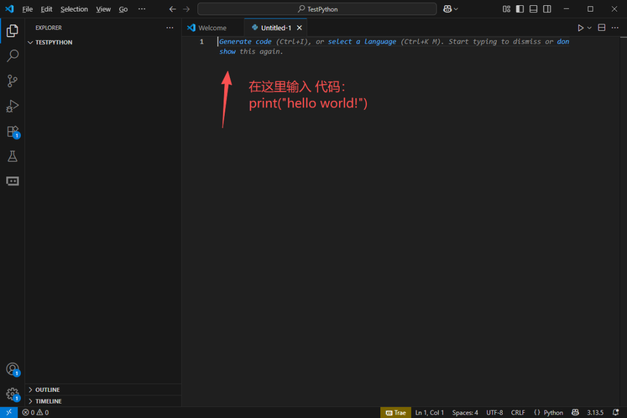
Task: Show errors and warnings count
Action: pos(35,412)
